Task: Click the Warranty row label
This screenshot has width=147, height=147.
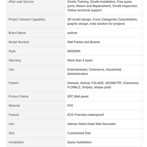Action: 15,60
